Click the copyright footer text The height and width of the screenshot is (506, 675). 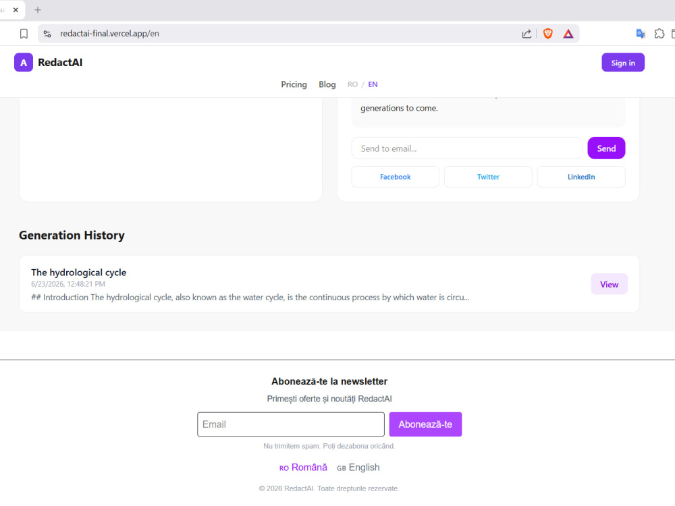point(329,488)
